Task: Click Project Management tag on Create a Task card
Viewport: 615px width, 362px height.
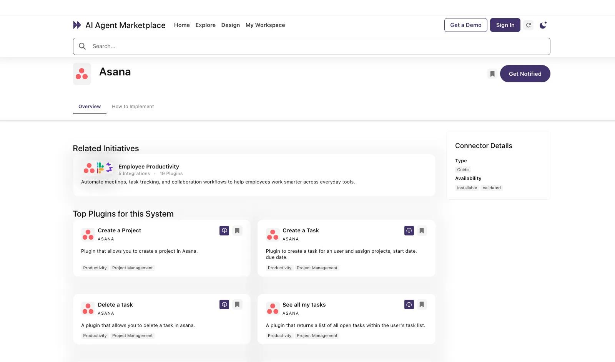Action: pos(317,268)
